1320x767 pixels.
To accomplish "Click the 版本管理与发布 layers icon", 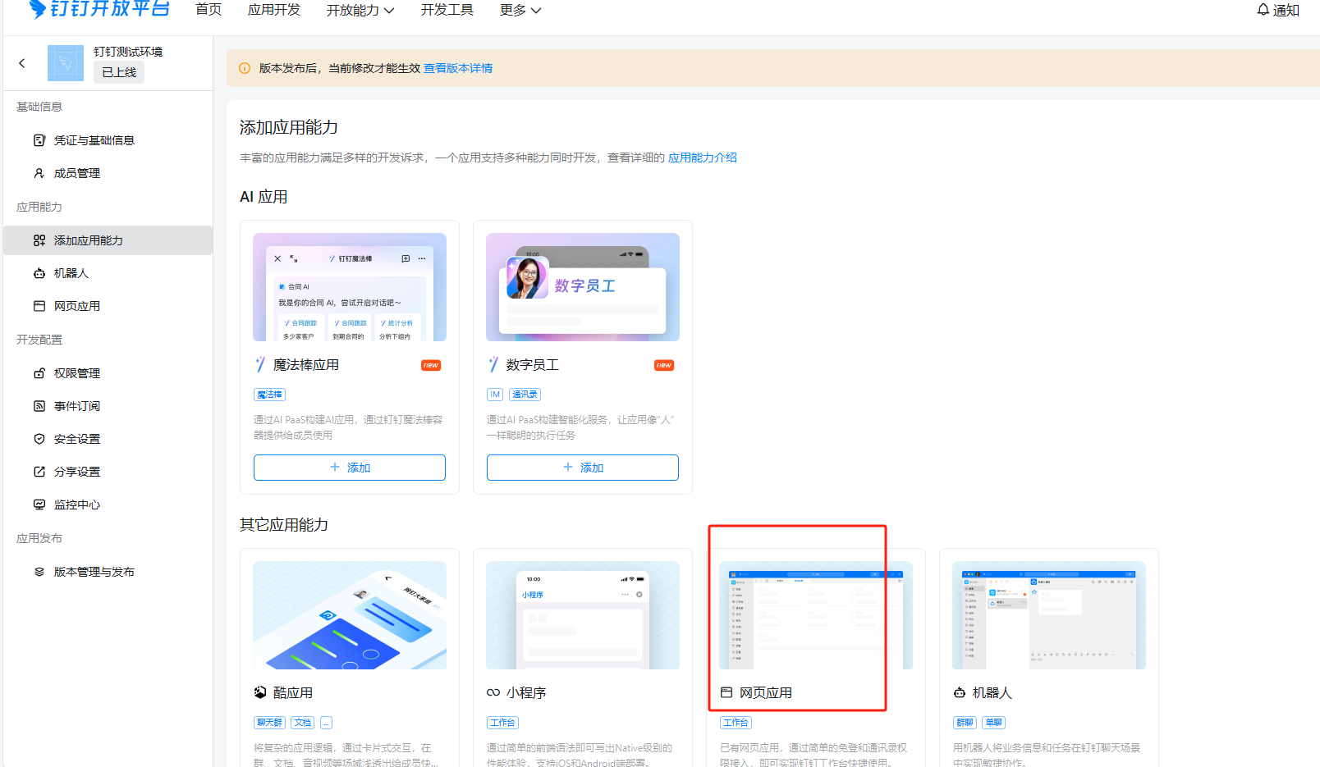I will click(39, 572).
